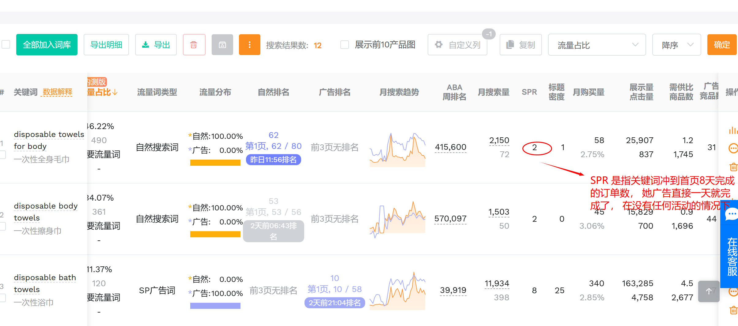Screen dimensions: 738x326
Task: Expand the 降序 sort order dropdown
Action: tap(676, 45)
